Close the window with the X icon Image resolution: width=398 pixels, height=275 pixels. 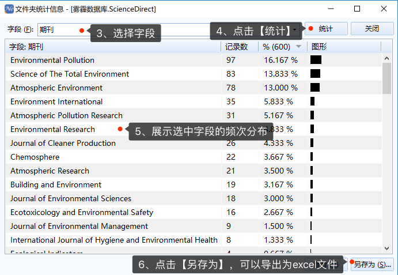[384, 9]
